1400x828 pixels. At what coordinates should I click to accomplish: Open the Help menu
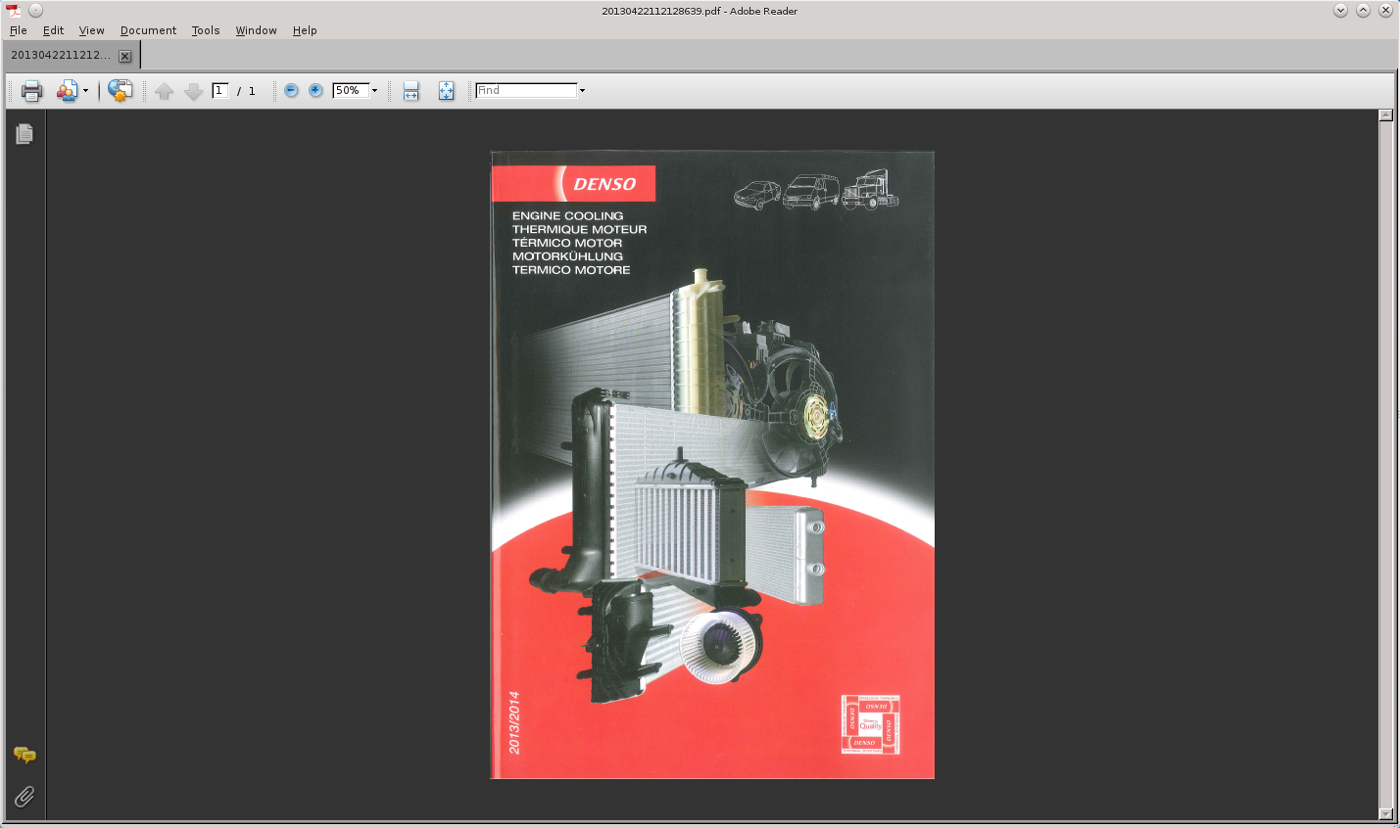(x=305, y=30)
